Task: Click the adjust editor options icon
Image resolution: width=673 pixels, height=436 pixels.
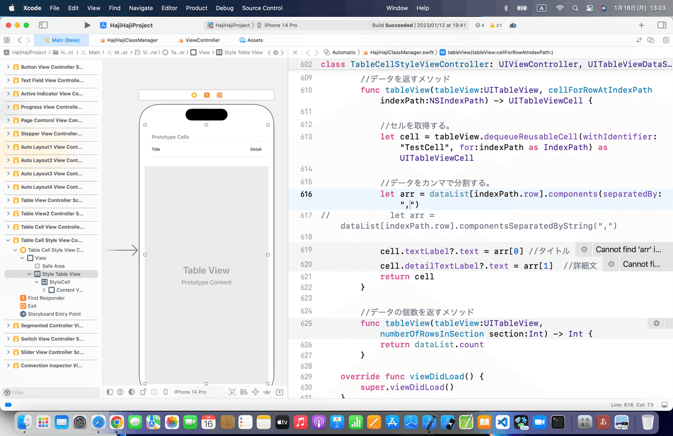Action: tap(651, 40)
